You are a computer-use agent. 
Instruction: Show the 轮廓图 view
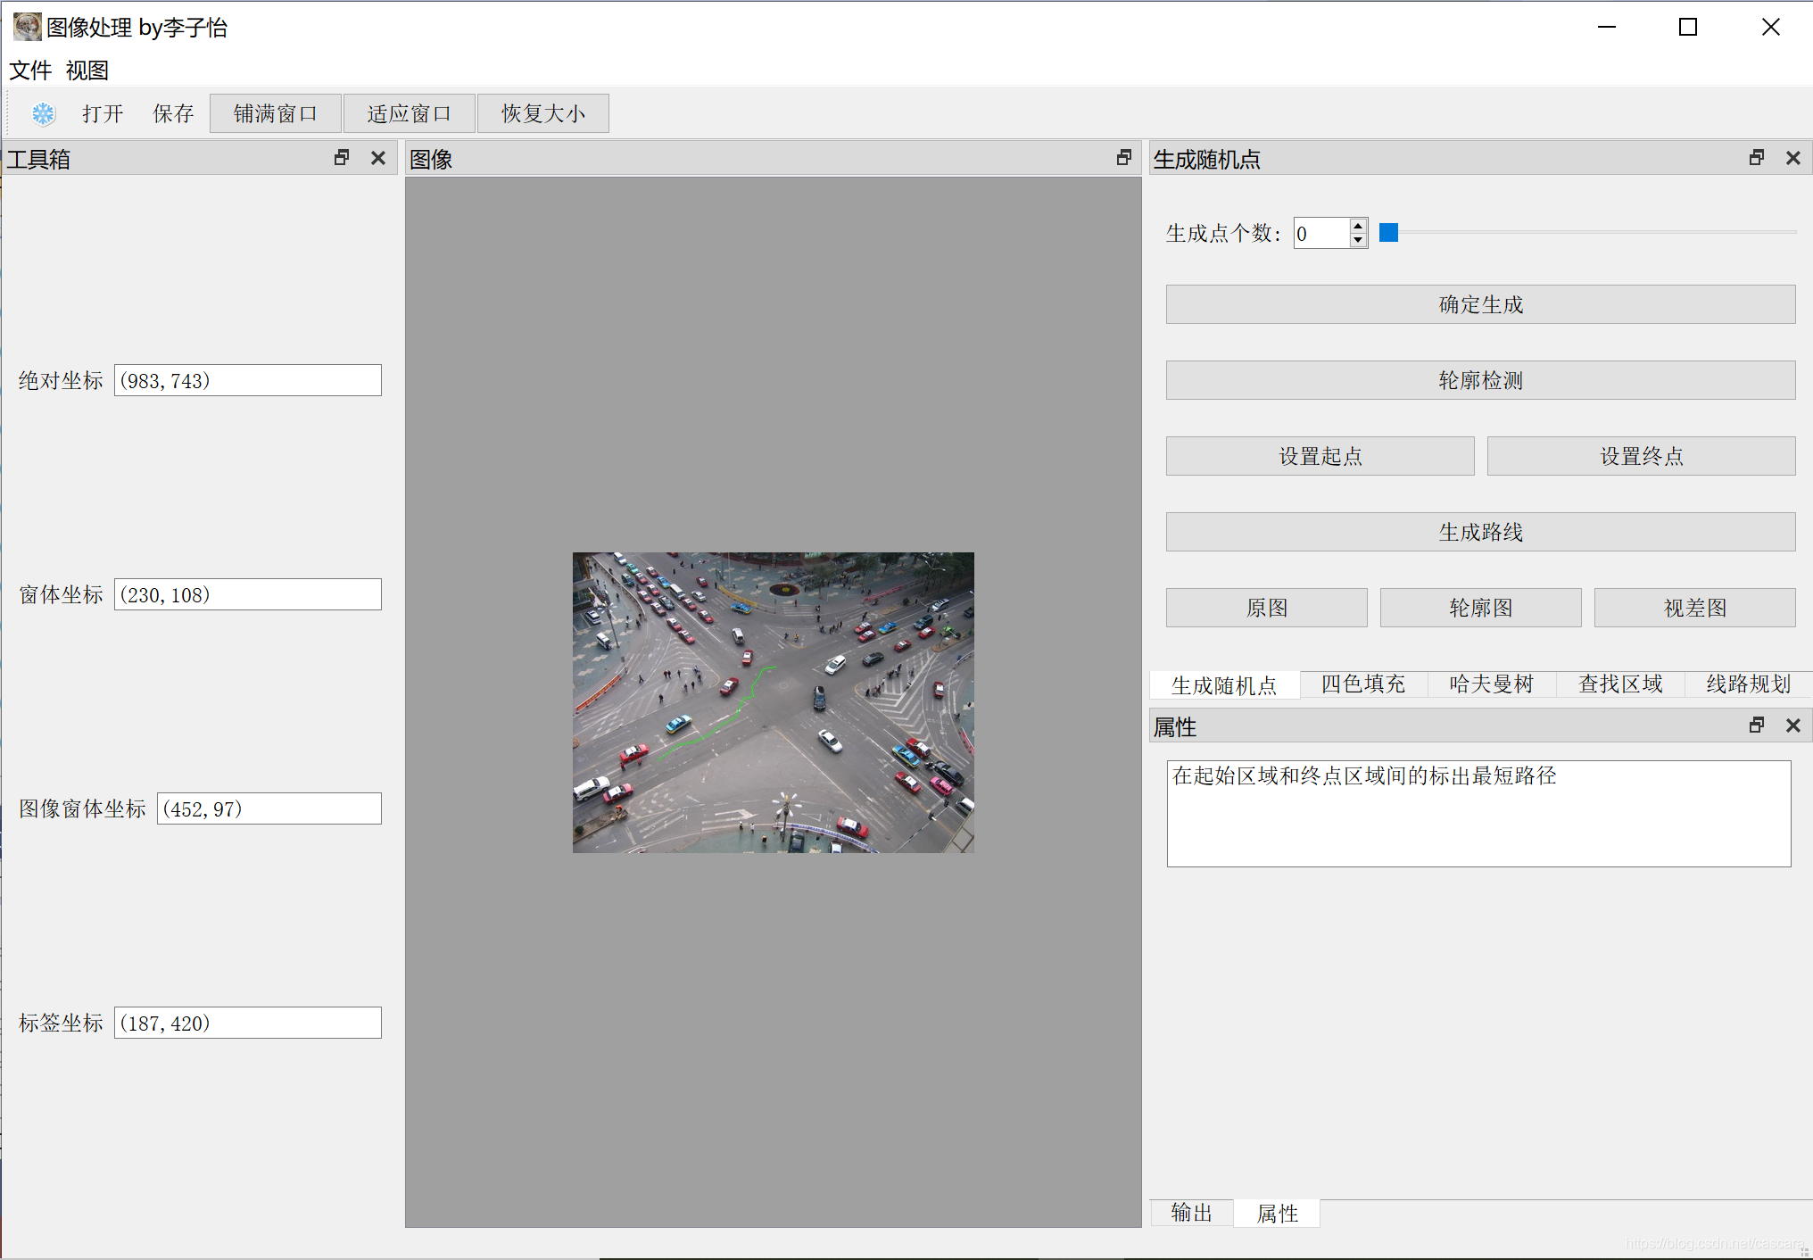coord(1480,608)
